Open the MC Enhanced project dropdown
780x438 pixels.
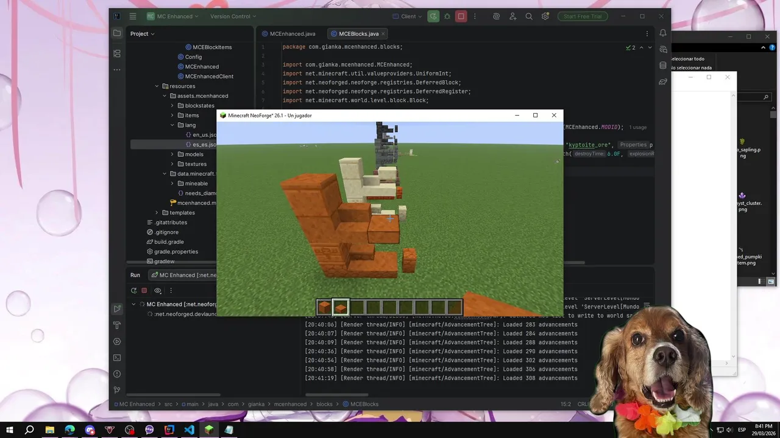pos(173,16)
